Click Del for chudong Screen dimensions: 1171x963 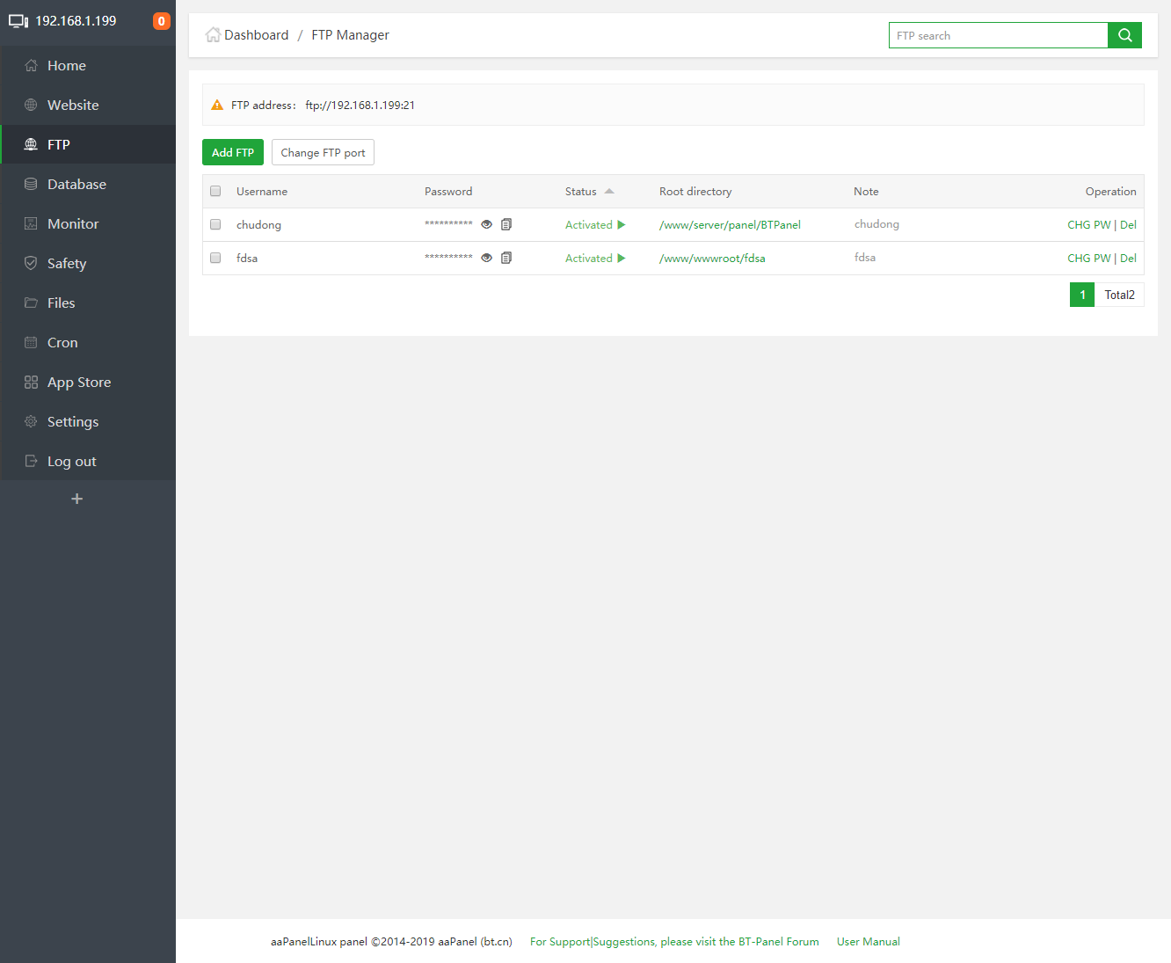(x=1128, y=225)
